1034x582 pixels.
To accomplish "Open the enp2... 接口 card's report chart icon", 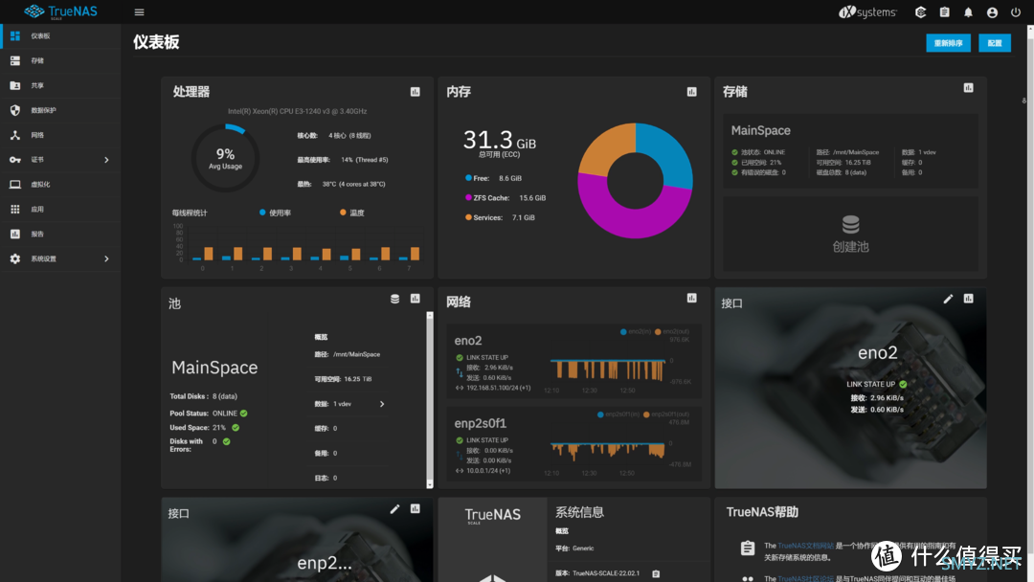I will (x=415, y=509).
